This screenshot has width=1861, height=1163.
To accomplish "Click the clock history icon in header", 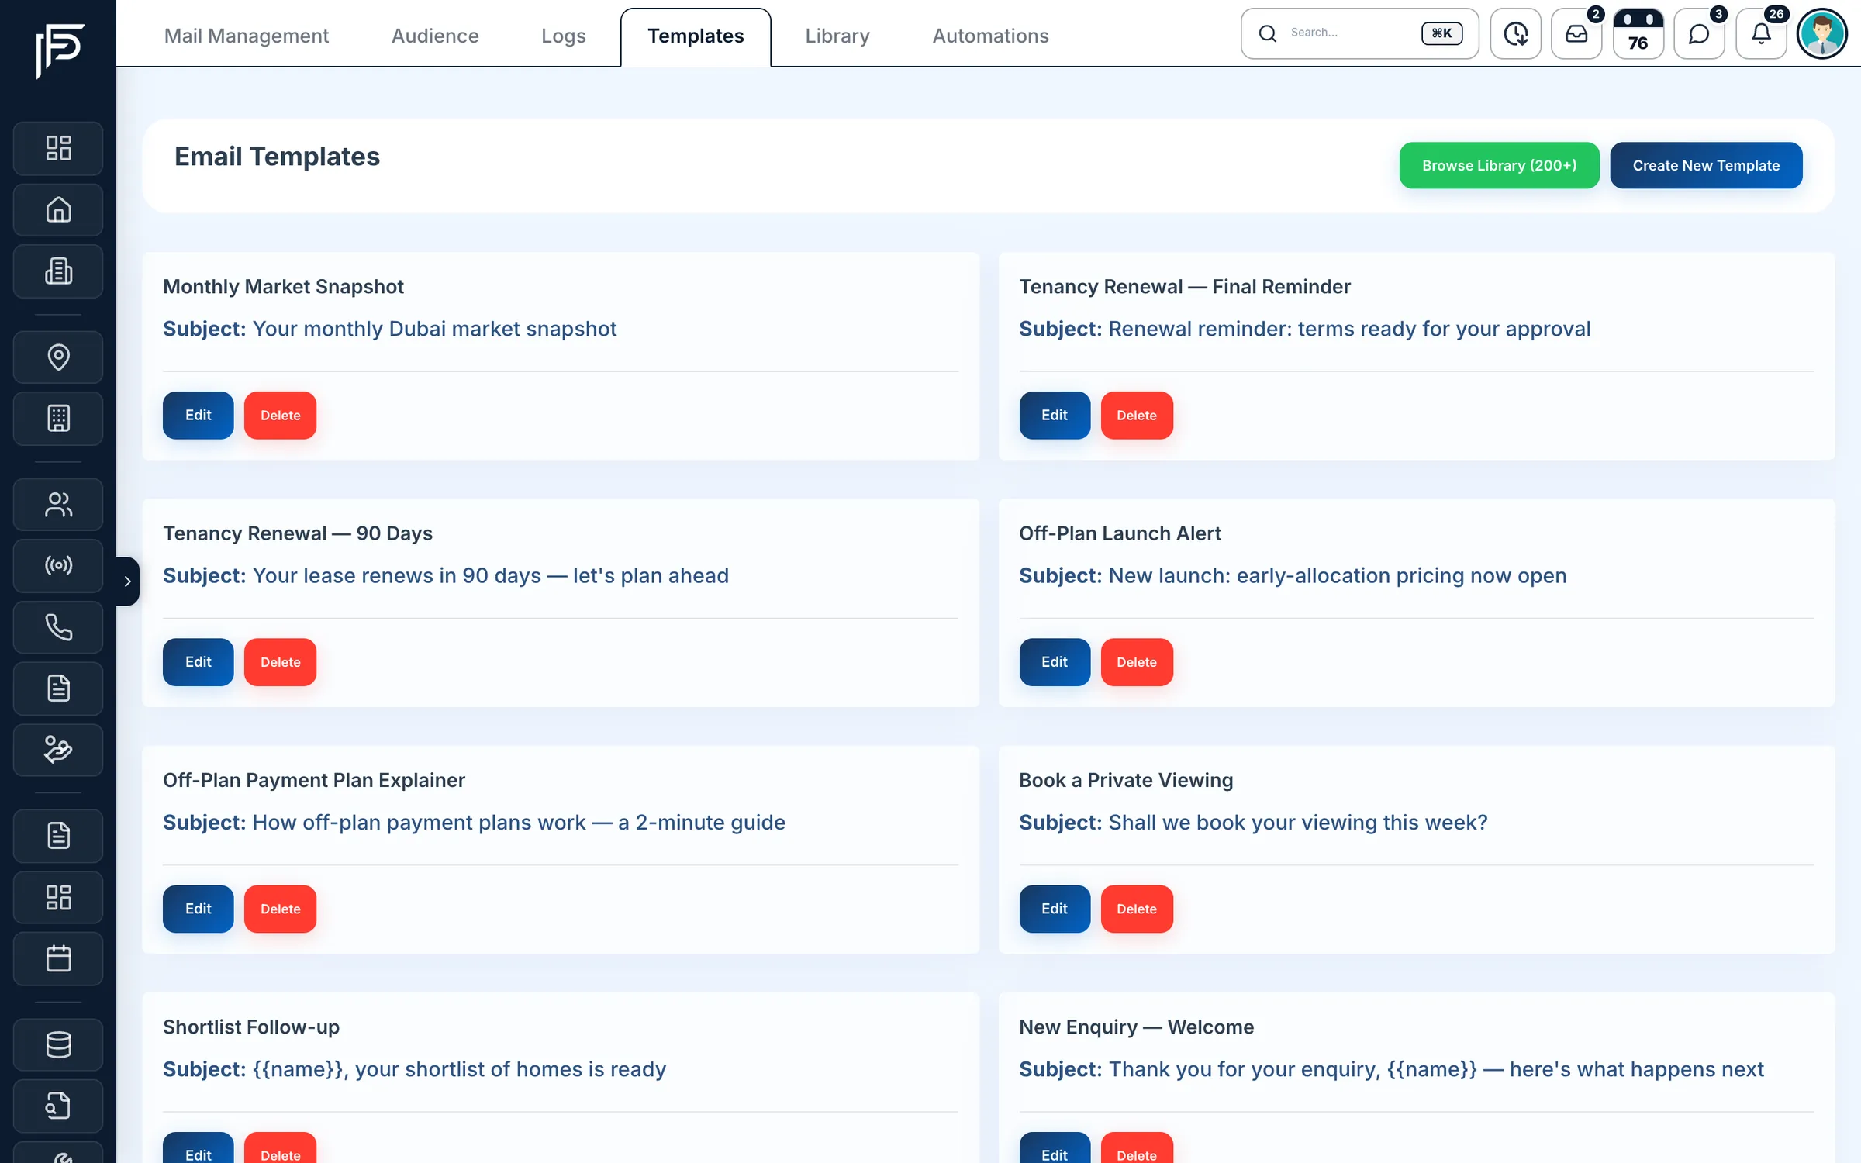I will coord(1515,33).
